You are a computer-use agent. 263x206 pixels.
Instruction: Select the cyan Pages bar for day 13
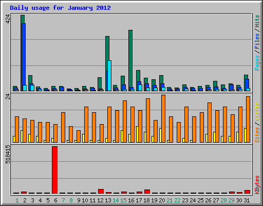[109, 76]
